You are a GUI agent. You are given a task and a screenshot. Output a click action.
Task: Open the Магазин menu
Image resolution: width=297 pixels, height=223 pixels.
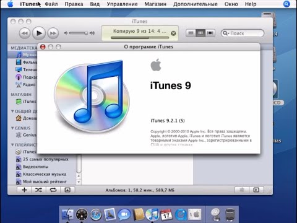click(x=155, y=4)
